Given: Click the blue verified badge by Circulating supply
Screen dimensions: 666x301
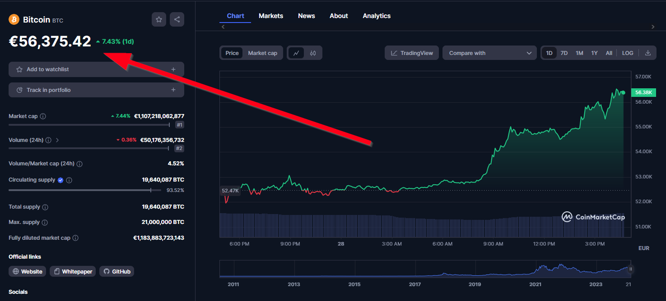Looking at the screenshot, I should coord(61,180).
